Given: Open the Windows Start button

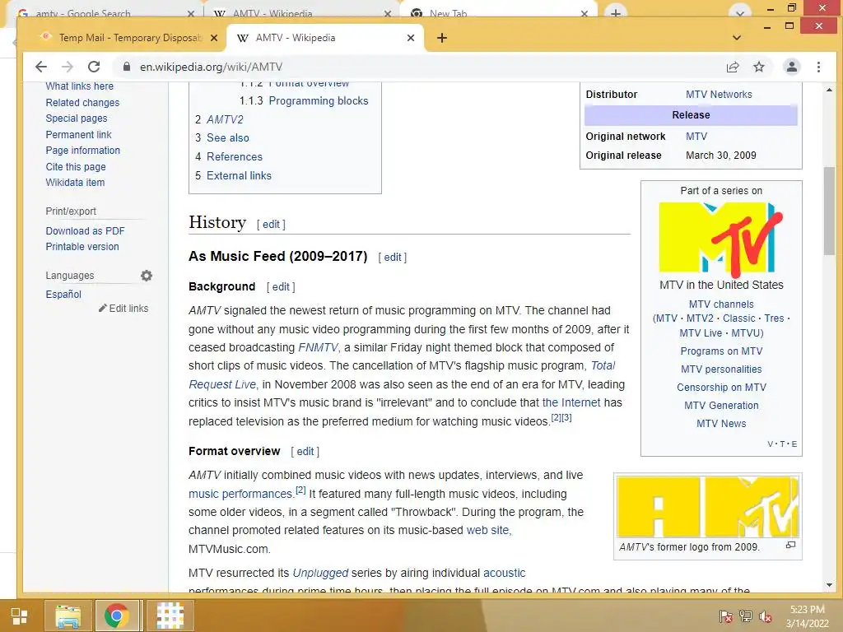Looking at the screenshot, I should [20, 616].
